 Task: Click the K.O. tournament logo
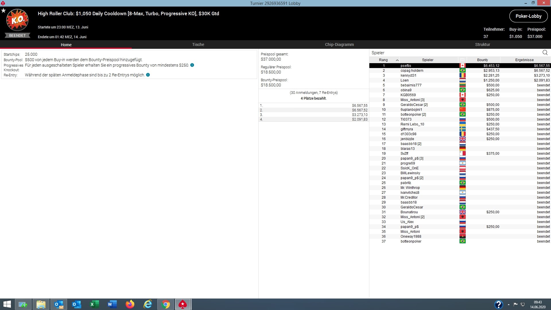click(18, 20)
